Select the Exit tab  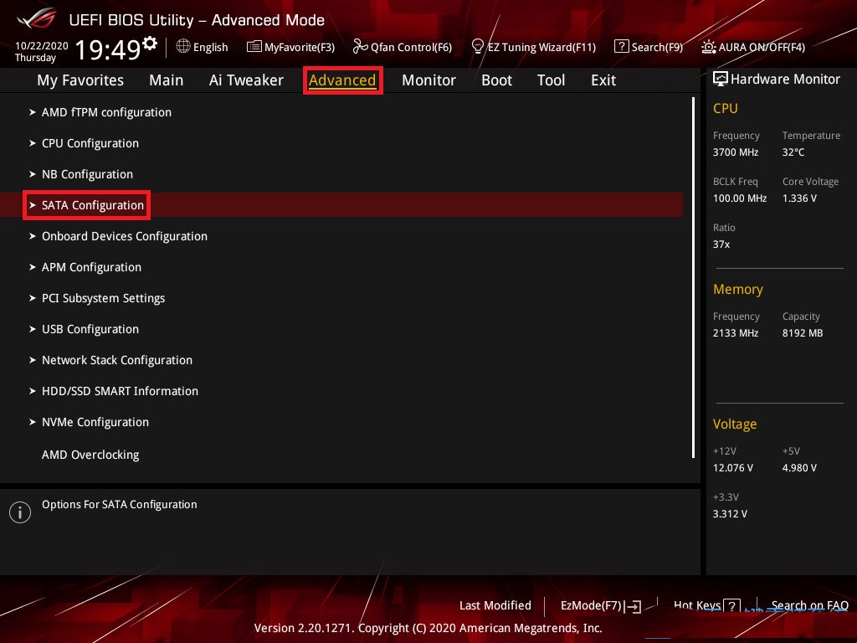point(603,80)
